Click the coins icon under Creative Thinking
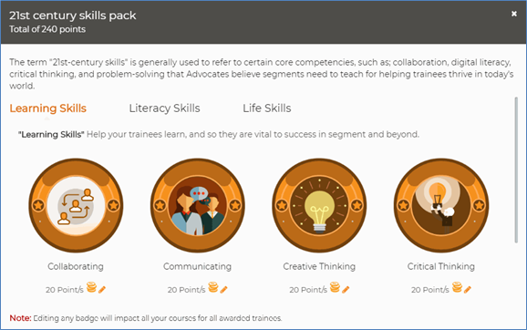 click(335, 287)
